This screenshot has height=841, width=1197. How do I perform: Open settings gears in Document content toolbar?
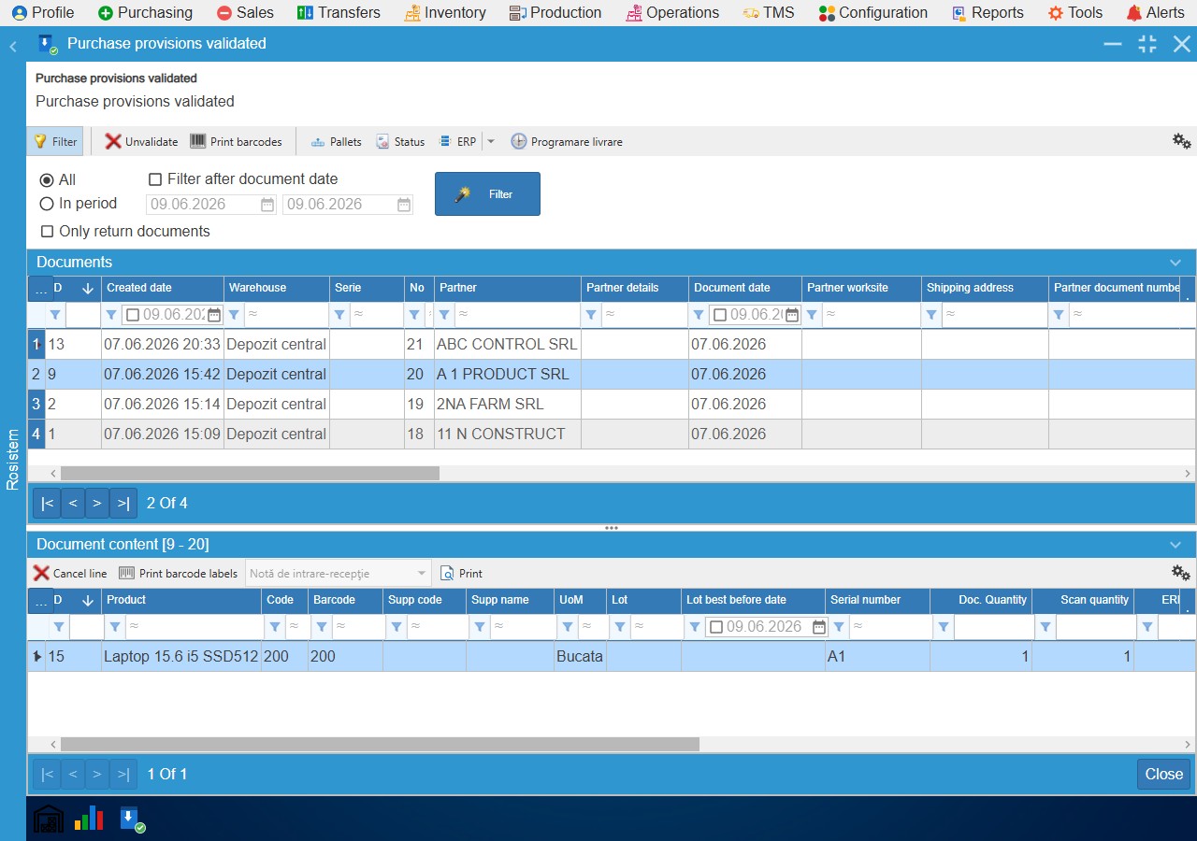tap(1181, 573)
